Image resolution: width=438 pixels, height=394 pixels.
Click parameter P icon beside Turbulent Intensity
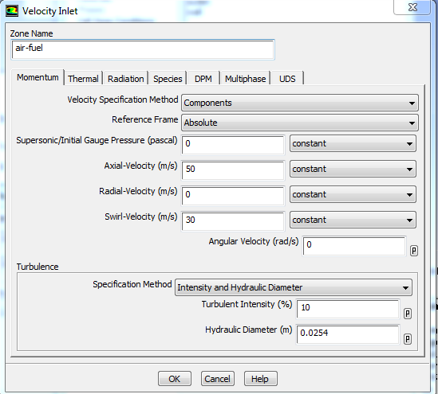408,314
